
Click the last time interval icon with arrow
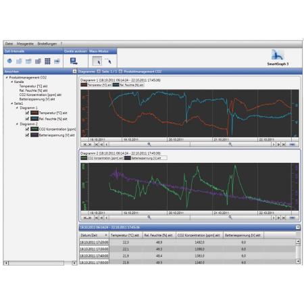[57, 61]
